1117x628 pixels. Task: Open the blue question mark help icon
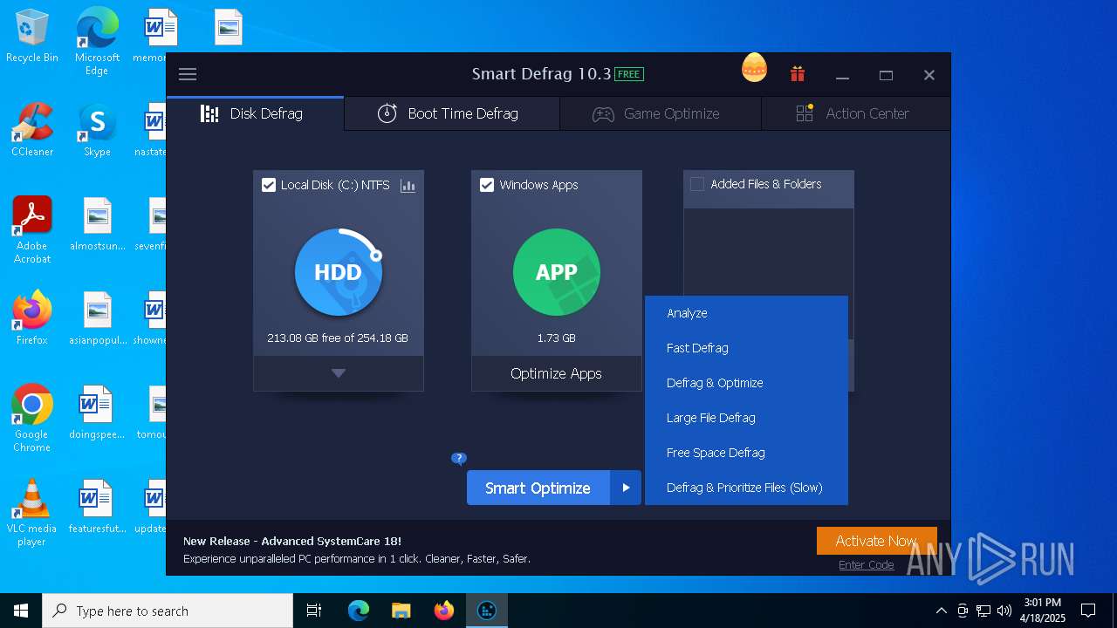pyautogui.click(x=459, y=459)
